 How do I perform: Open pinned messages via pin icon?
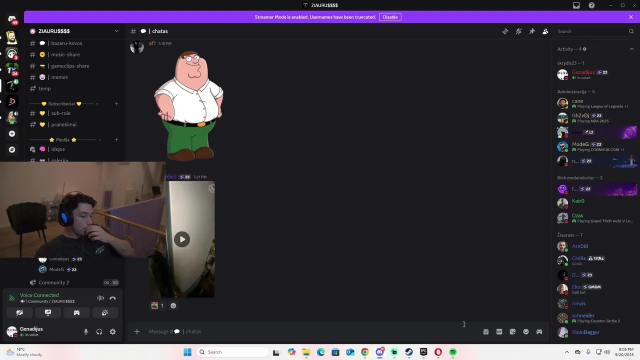point(532,31)
